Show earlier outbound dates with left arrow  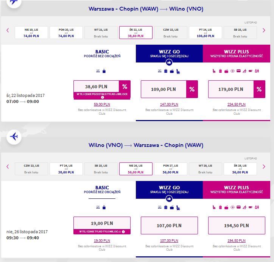point(8,30)
